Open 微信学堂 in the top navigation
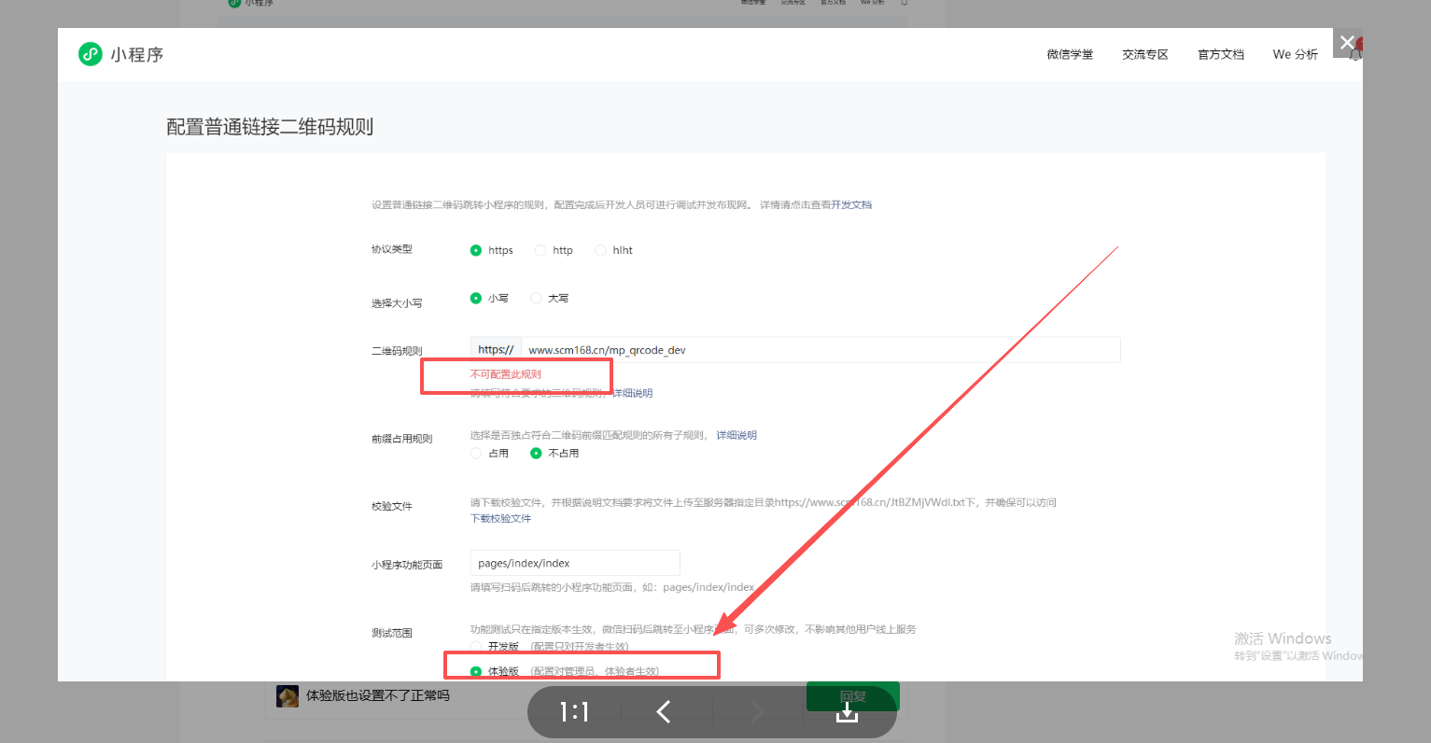Screen dimensions: 1431x743 1070,54
